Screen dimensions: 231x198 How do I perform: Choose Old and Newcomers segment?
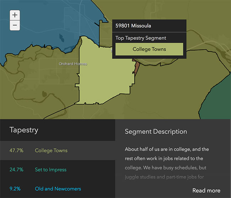pyautogui.click(x=58, y=189)
